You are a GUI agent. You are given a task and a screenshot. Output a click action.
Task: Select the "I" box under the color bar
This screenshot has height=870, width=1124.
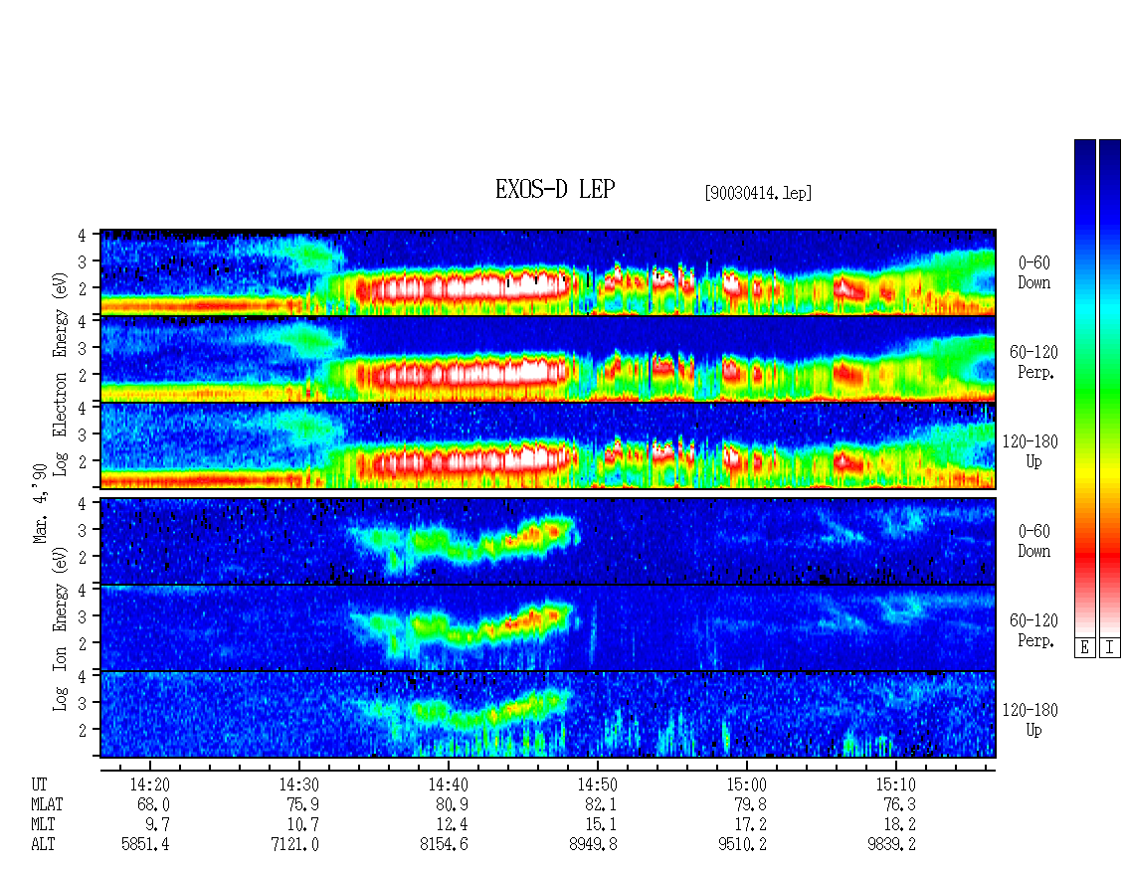(x=1110, y=648)
